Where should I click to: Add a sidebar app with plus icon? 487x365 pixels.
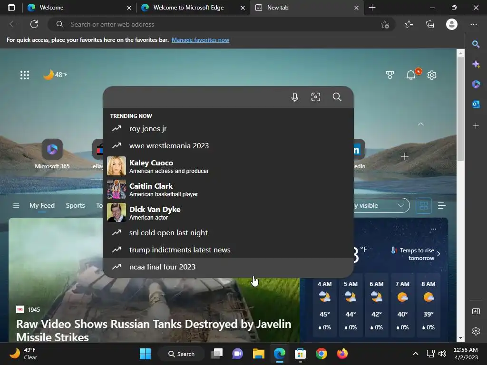point(476,125)
